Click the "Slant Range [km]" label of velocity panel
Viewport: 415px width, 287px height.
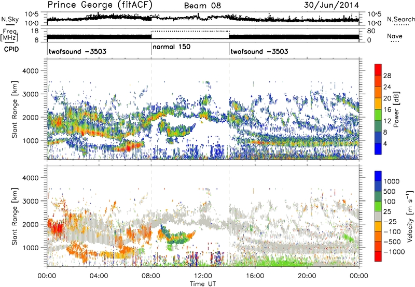click(x=15, y=216)
